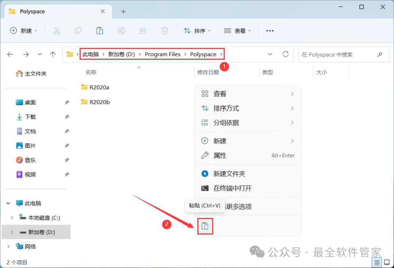394x268 pixels.
Task: Open the 查看 dropdown in toolbar
Action: (237, 31)
